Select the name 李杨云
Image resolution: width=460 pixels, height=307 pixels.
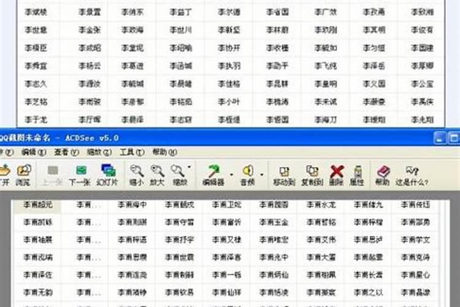click(90, 66)
